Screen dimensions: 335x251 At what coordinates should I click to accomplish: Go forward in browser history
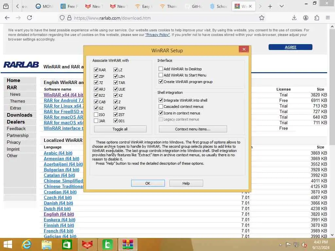click(x=18, y=18)
